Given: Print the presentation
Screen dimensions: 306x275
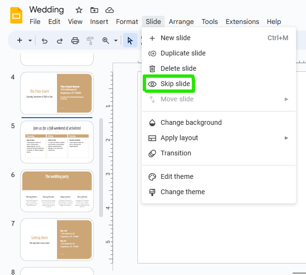Looking at the screenshot, I should coord(75,41).
